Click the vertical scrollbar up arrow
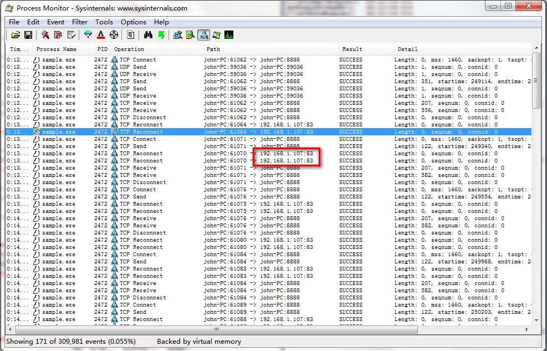547x351 pixels. click(536, 49)
